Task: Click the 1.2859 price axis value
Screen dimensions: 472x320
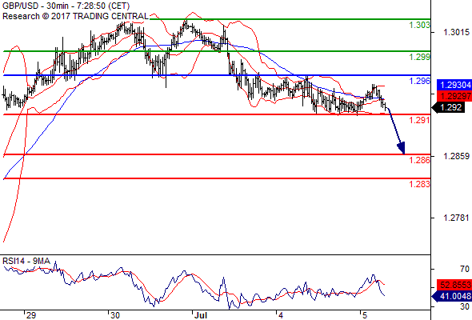Action: (456, 156)
